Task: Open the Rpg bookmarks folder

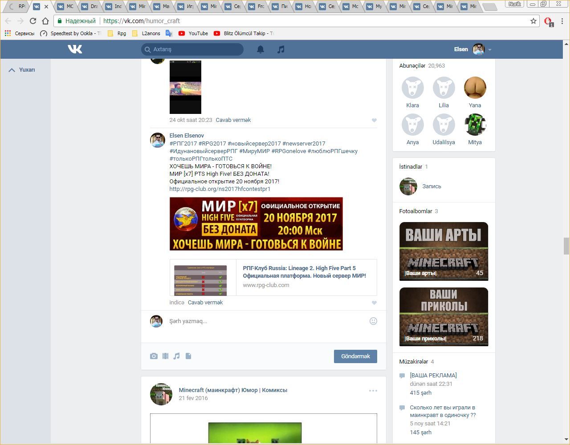Action: point(117,33)
